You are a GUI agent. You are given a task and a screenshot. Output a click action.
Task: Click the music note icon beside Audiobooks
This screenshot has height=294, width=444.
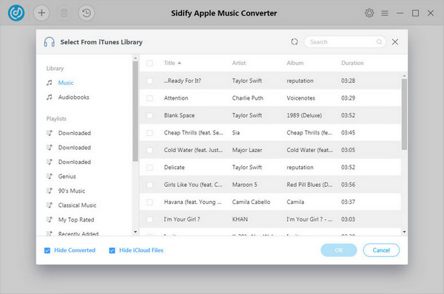[x=50, y=98]
